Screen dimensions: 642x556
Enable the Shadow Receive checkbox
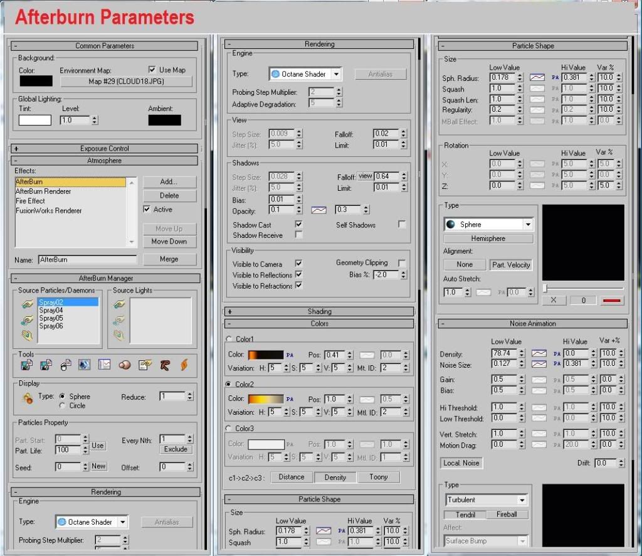(298, 235)
